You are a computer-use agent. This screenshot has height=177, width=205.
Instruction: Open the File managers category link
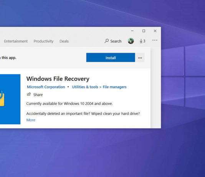point(114,87)
